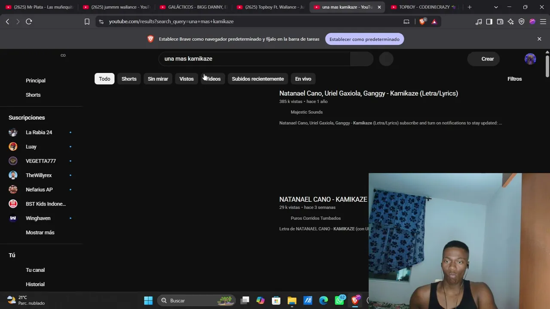Open the weather widget on taskbar
Viewport: 550px width, 309px height.
(x=27, y=300)
